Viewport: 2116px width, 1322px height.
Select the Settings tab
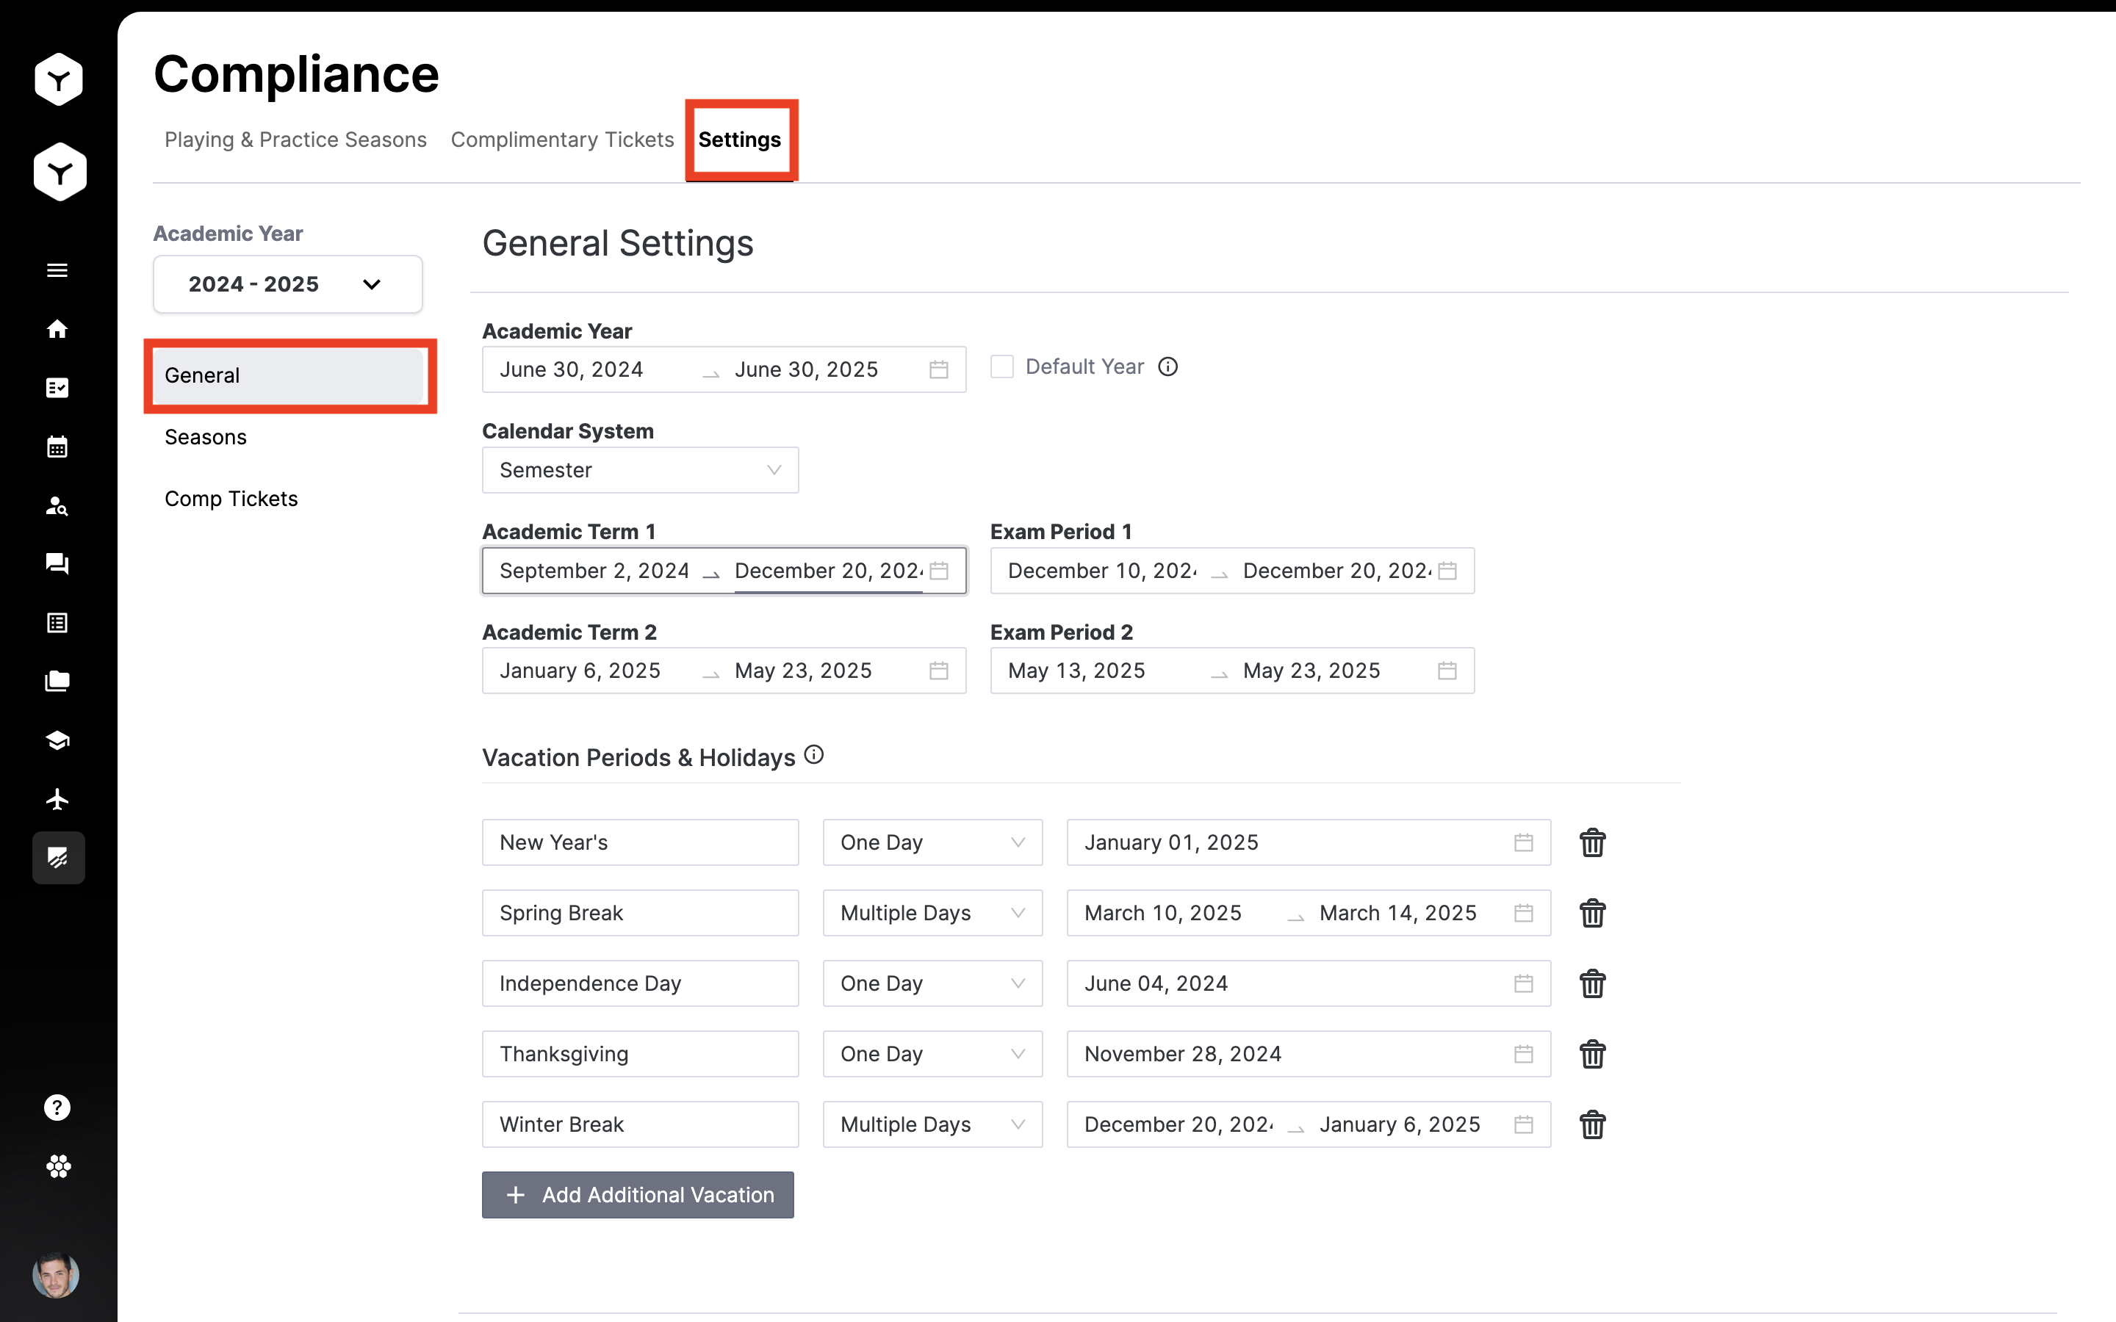coord(740,140)
